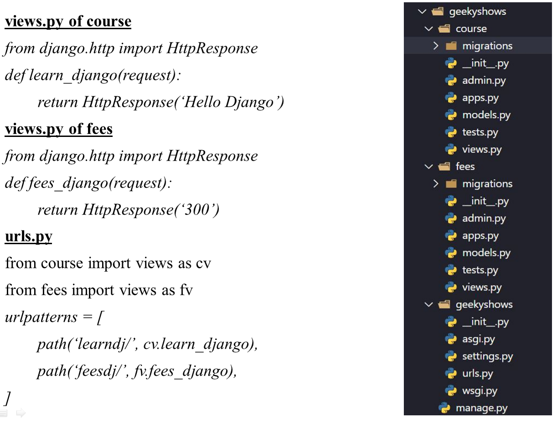Click the "views.py of course" heading
Viewport: 557px width, 424px height.
pos(68,22)
